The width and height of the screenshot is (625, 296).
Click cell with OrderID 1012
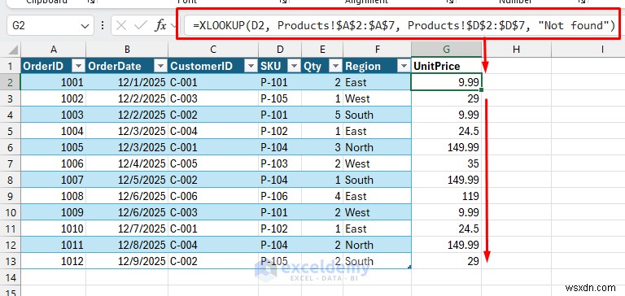(x=54, y=261)
